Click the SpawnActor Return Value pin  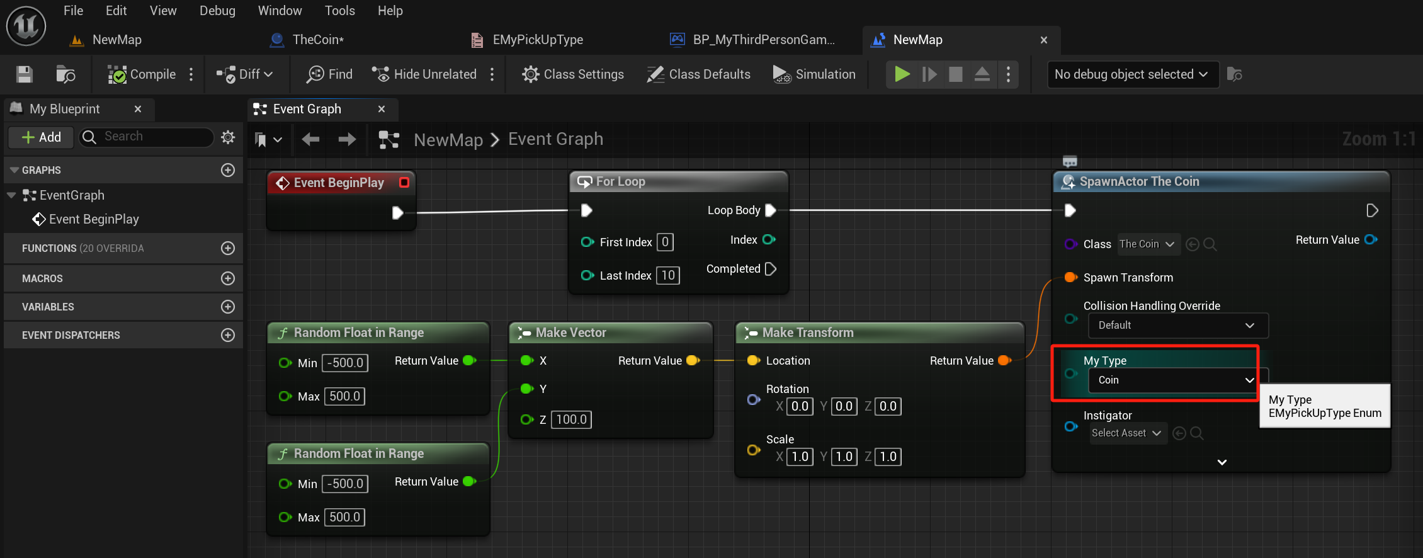click(x=1371, y=239)
